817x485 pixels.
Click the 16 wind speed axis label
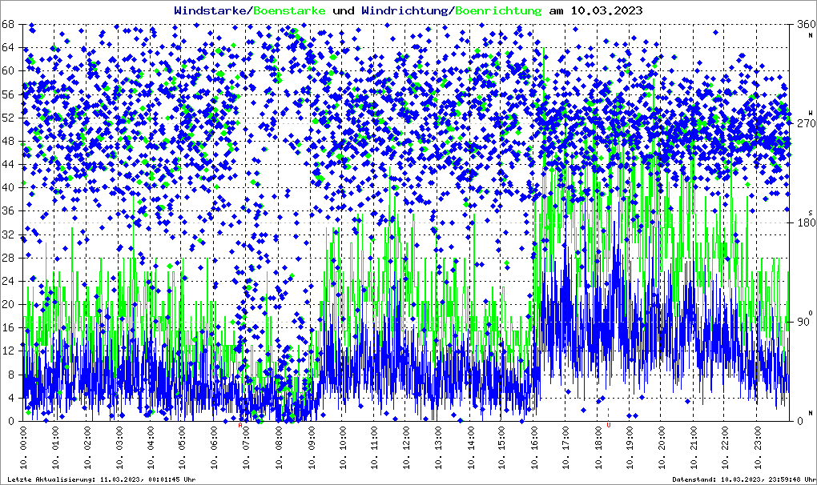tap(8, 328)
